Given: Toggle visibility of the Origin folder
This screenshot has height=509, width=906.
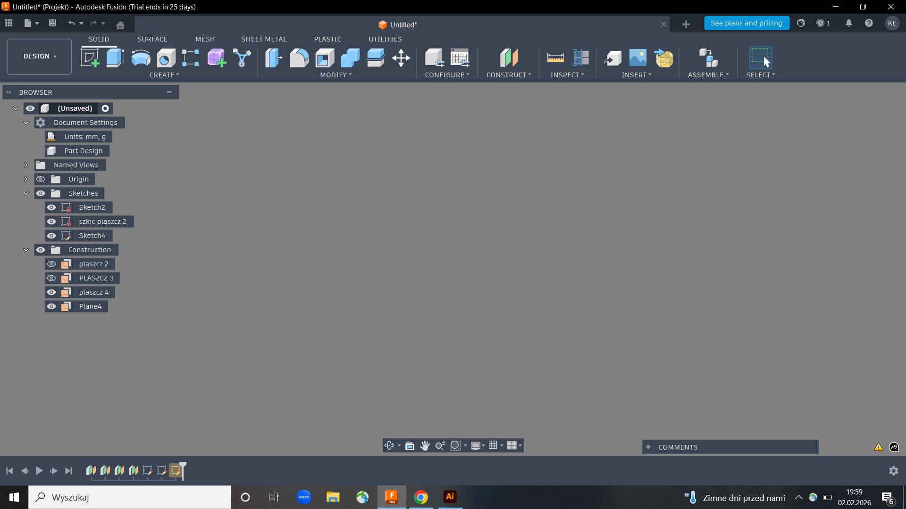Looking at the screenshot, I should [41, 179].
